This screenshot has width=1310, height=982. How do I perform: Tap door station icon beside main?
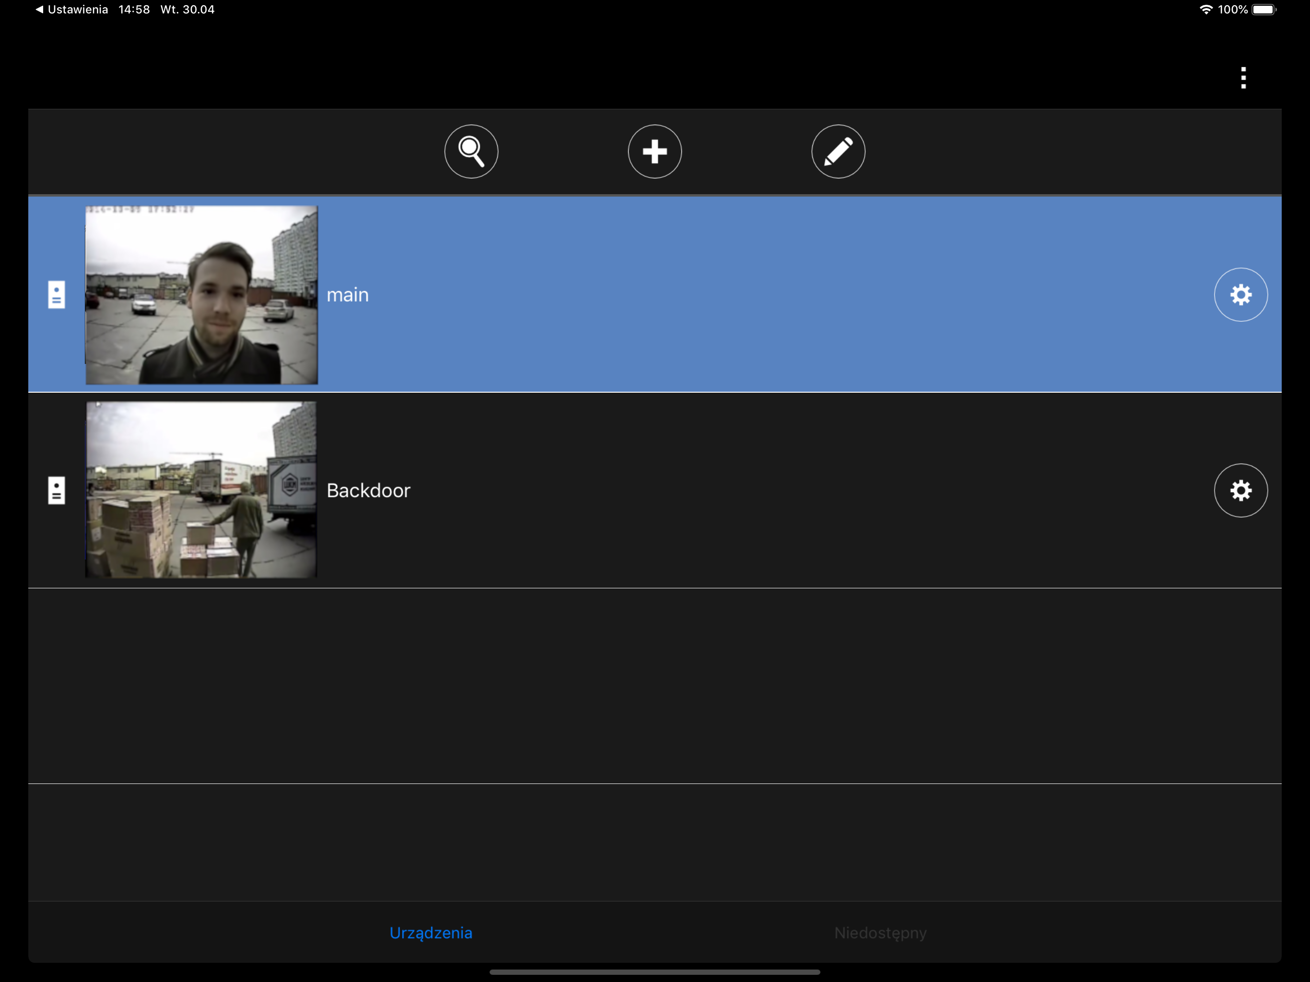56,295
